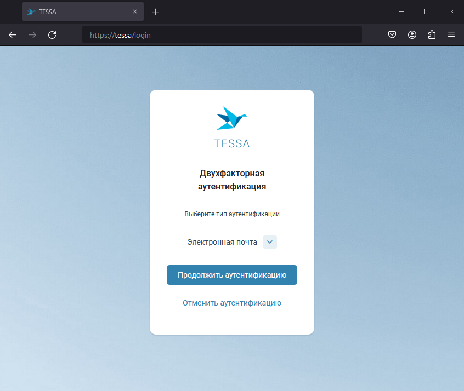The width and height of the screenshot is (464, 391).
Task: Maximize the browser window
Action: [427, 12]
